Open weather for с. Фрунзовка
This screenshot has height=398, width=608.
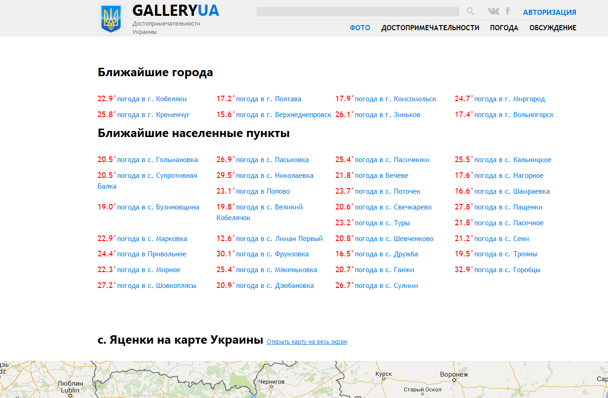tap(272, 254)
